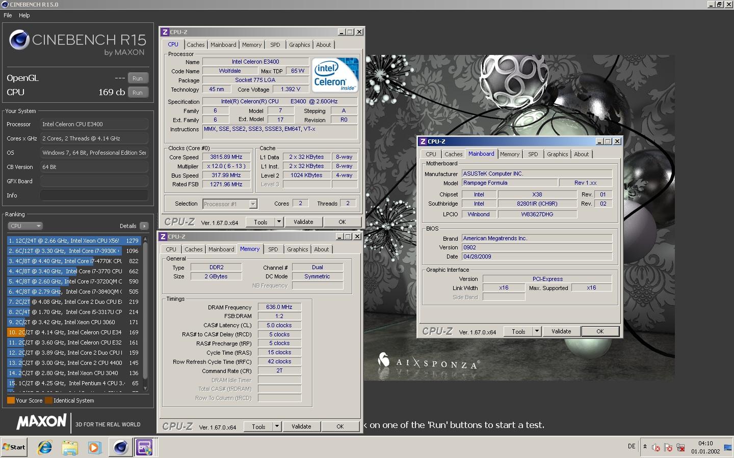Click OK in Mainboard CPU-Z window

tap(600, 331)
